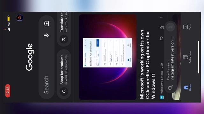Tap the Windows Latest · 22h label

[x=162, y=78]
